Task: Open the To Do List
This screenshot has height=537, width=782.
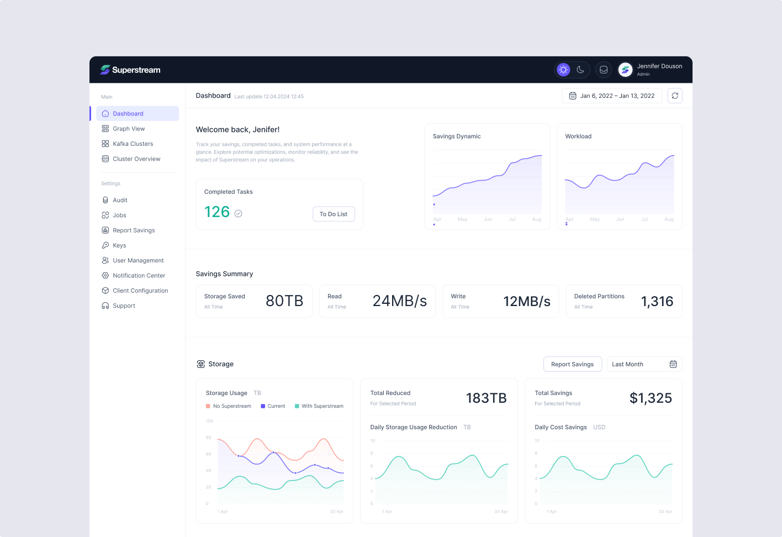Action: (334, 214)
